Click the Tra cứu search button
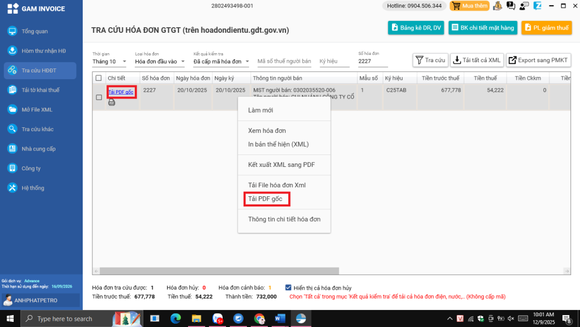 [430, 61]
